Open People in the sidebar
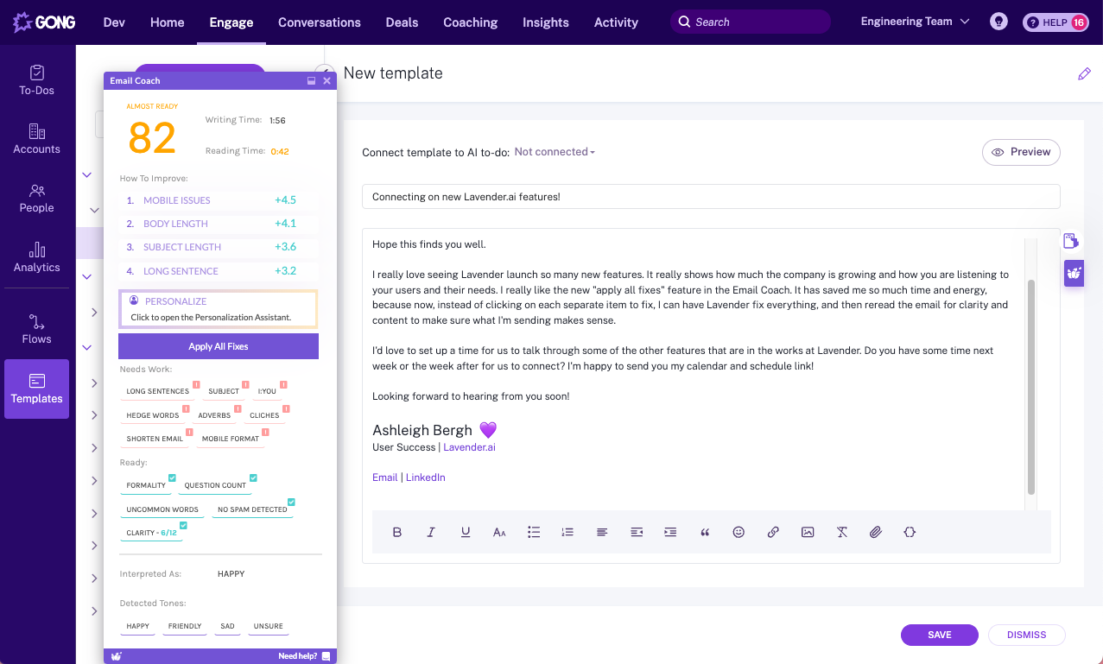 coord(36,198)
